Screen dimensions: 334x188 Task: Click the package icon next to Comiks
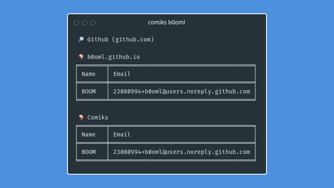click(x=81, y=117)
